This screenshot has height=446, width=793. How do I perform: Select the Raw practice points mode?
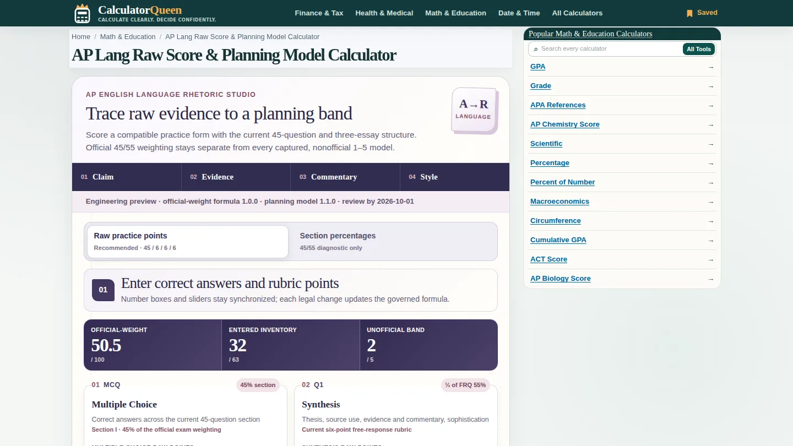188,241
